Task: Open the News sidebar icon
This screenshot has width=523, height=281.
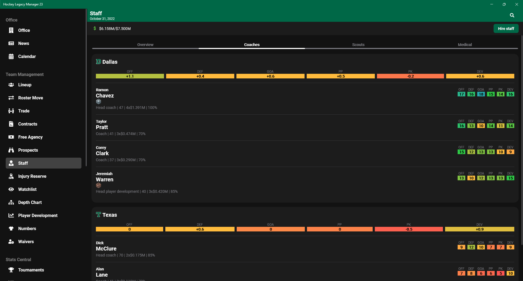Action: point(11,43)
